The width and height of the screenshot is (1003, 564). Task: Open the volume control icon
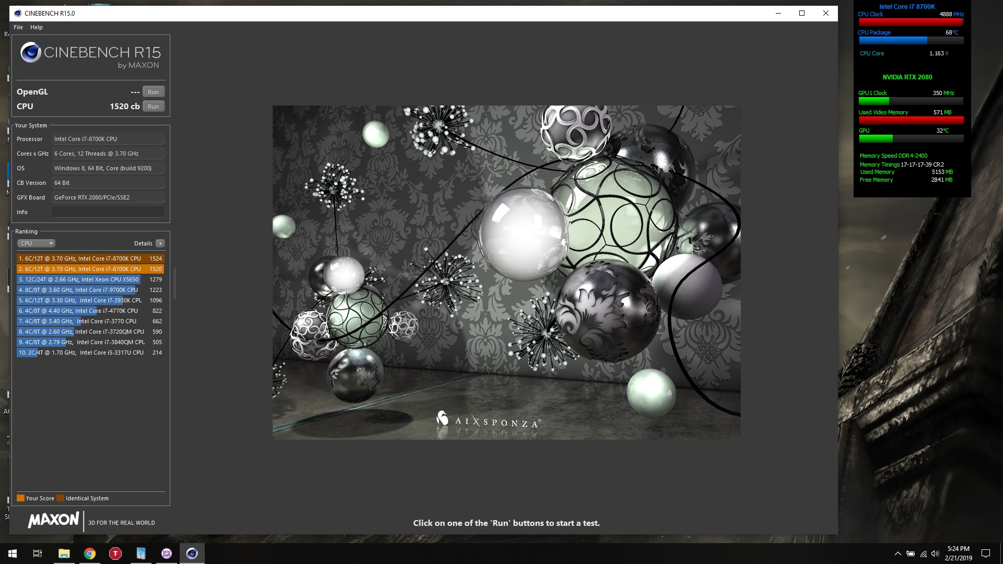tap(935, 554)
